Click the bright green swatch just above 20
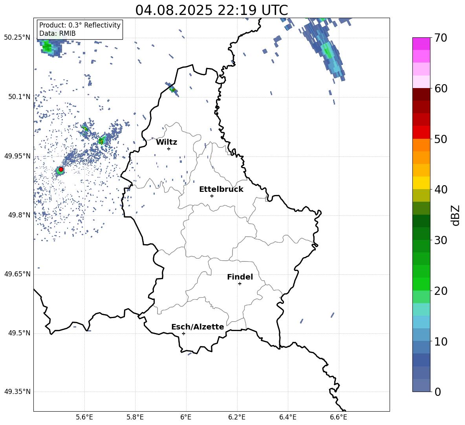This screenshot has height=425, width=465. [x=421, y=284]
